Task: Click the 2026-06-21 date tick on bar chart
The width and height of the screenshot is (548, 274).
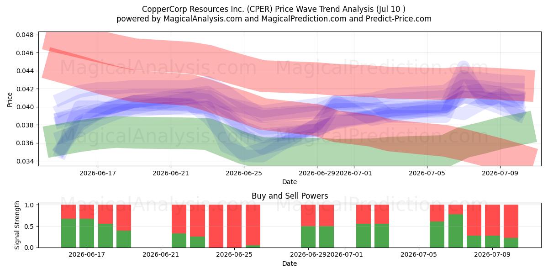Action: (x=161, y=255)
